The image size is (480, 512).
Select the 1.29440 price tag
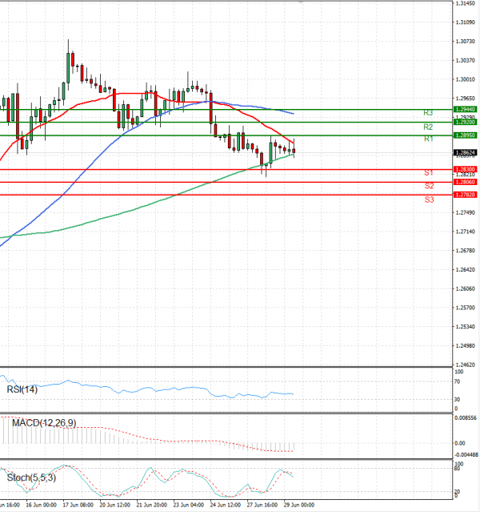(466, 110)
